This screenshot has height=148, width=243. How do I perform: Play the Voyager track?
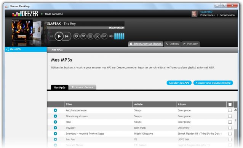(55, 128)
